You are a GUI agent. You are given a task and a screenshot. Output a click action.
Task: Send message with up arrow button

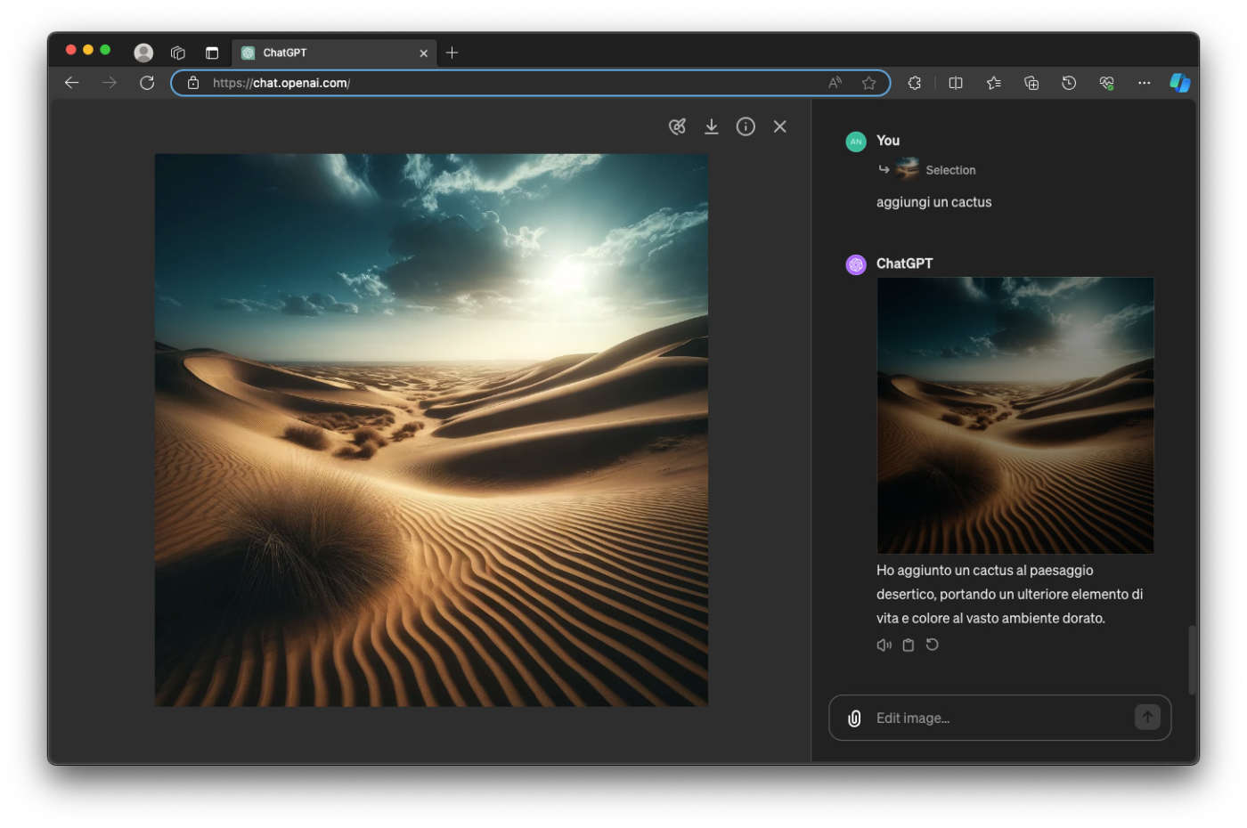(1146, 718)
